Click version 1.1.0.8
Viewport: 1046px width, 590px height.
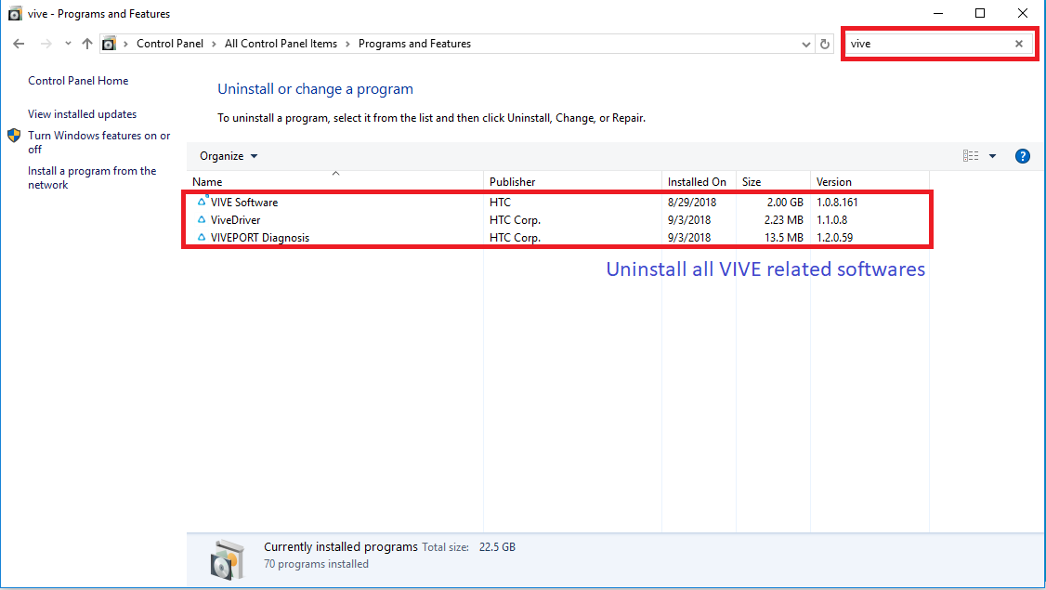[831, 219]
